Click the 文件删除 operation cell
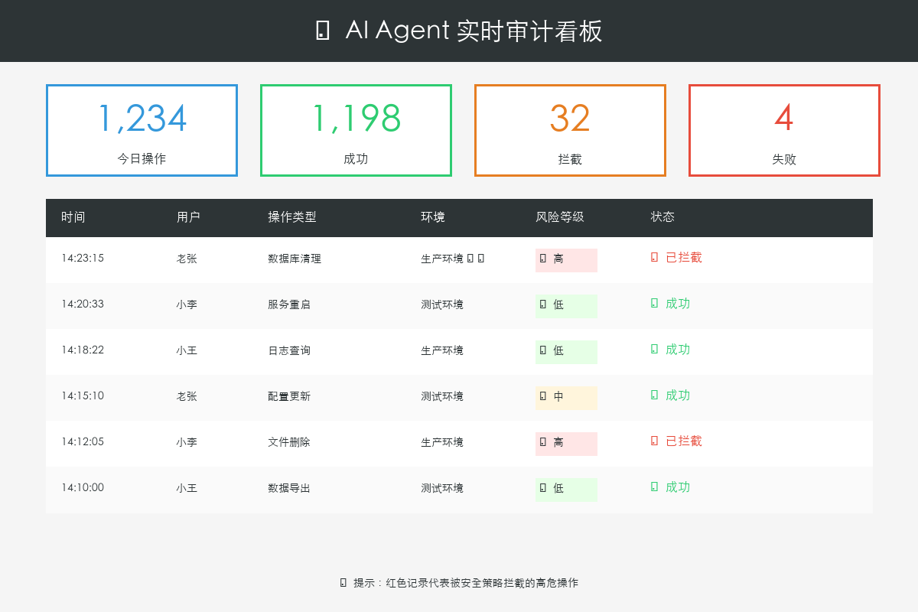 pyautogui.click(x=289, y=442)
